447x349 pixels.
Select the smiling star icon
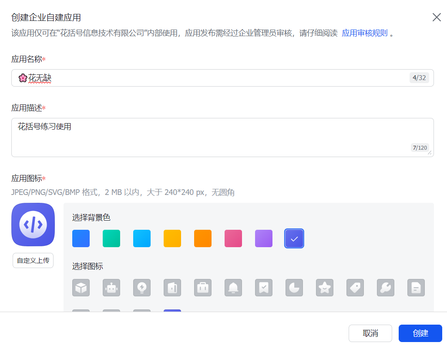(325, 288)
